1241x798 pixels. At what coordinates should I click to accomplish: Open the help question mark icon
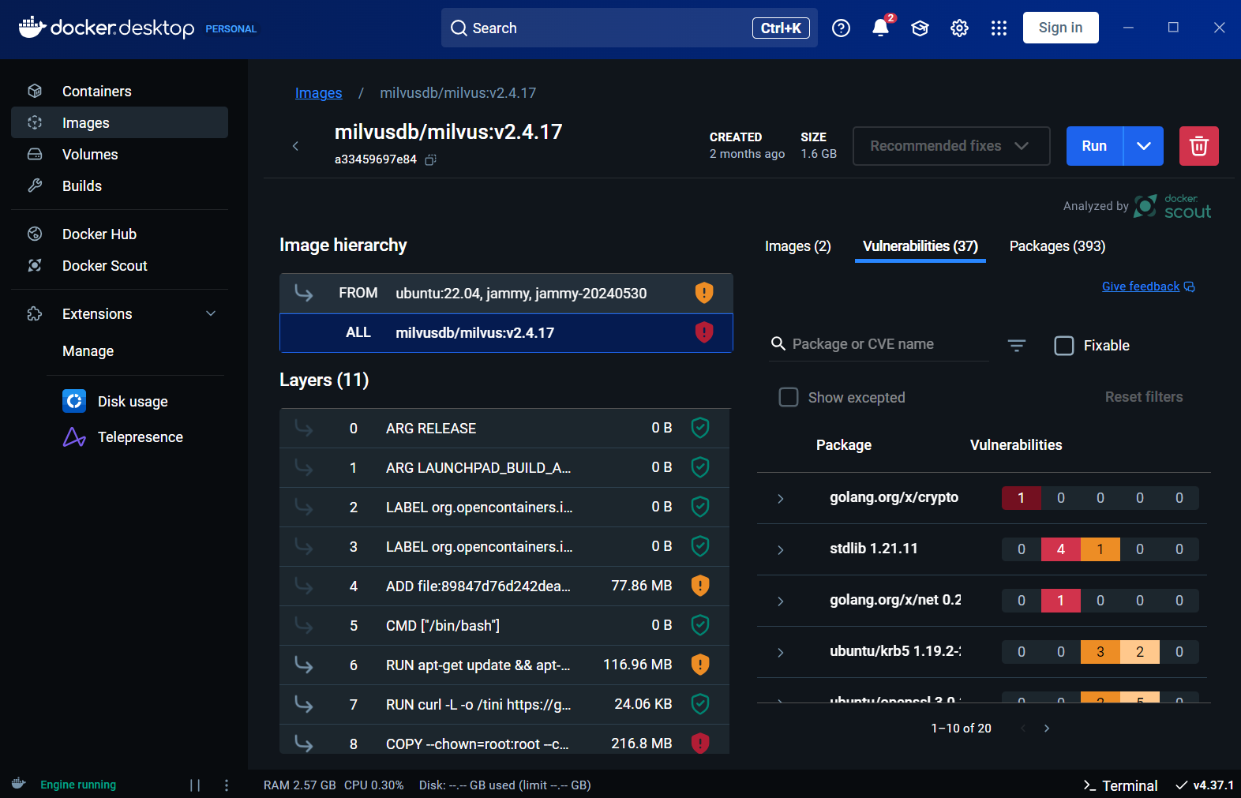(x=841, y=28)
